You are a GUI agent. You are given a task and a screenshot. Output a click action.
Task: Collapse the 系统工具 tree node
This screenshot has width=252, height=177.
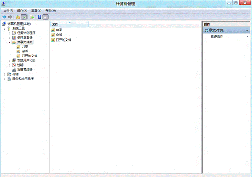pos(5,29)
